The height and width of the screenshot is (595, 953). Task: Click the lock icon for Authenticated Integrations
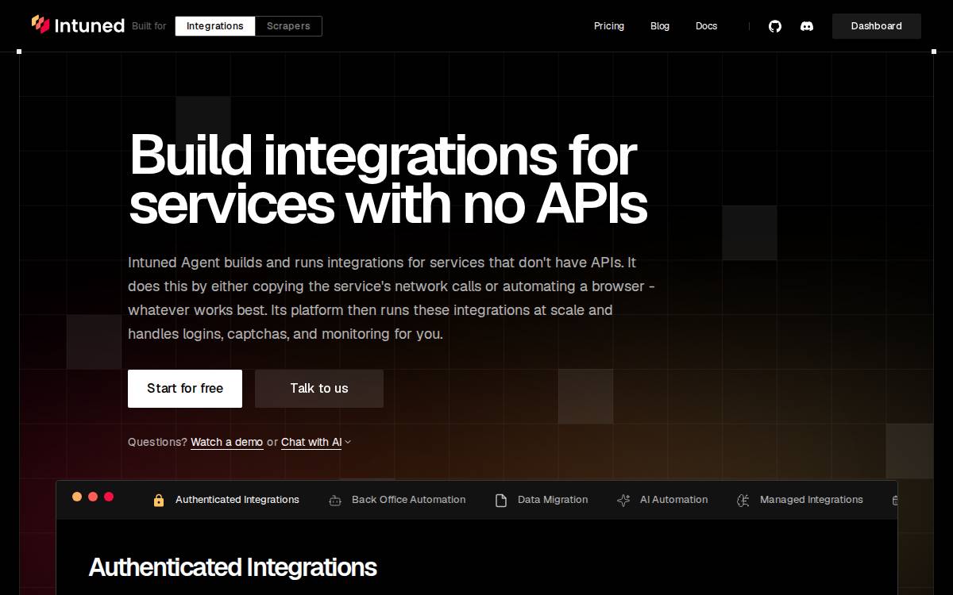[x=159, y=501]
